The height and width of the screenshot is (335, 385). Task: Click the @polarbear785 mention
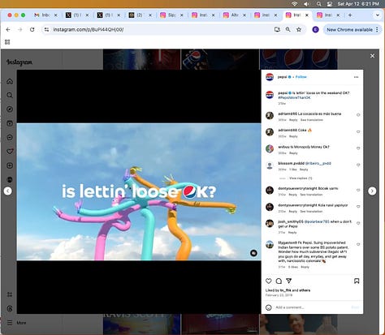tap(317, 221)
